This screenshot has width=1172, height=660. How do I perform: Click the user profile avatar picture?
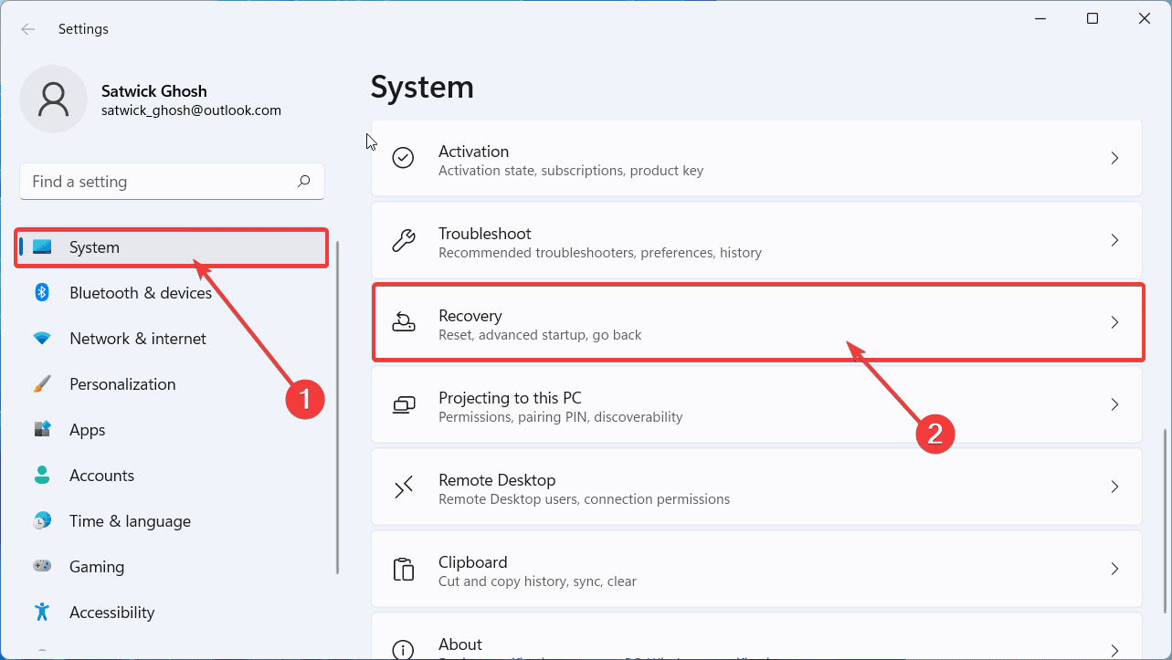pyautogui.click(x=54, y=99)
